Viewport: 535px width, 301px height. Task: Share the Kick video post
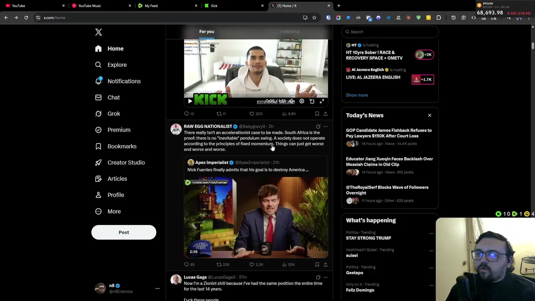coord(326,114)
